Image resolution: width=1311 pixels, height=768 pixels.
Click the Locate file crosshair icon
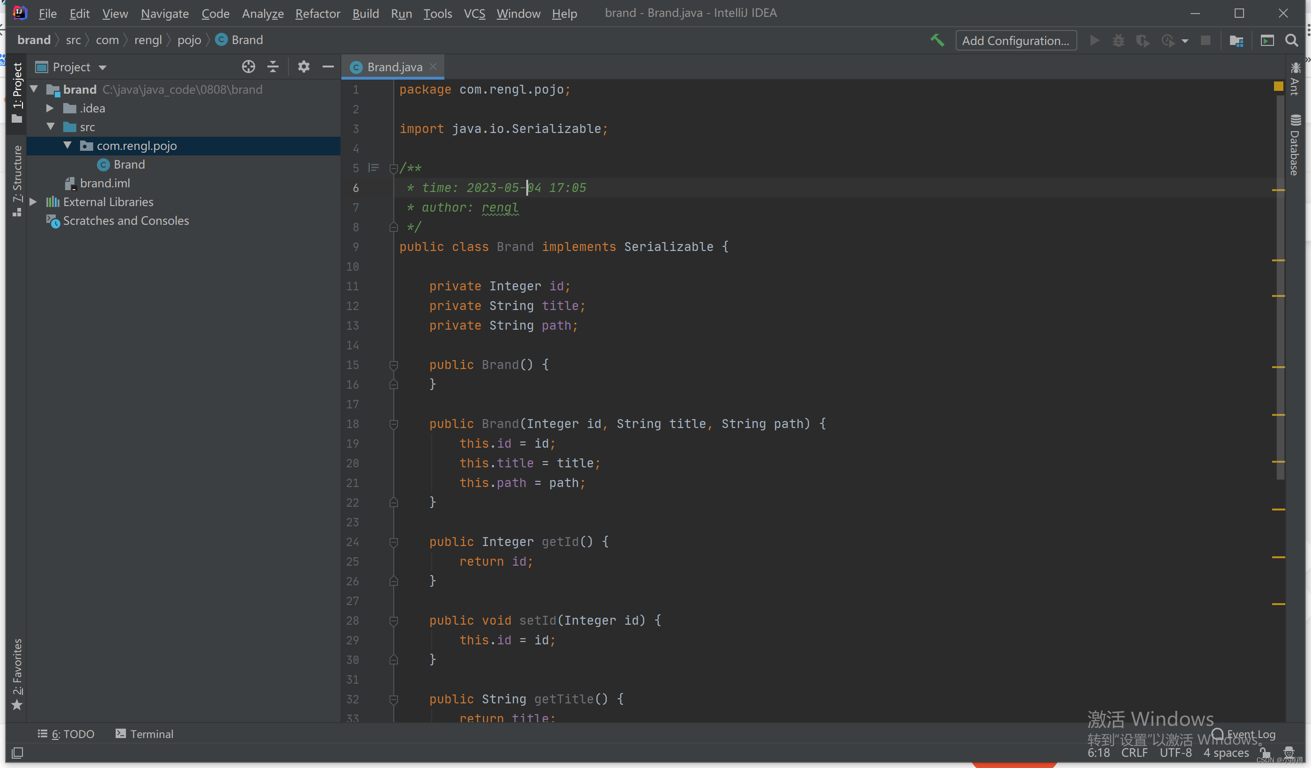coord(248,66)
